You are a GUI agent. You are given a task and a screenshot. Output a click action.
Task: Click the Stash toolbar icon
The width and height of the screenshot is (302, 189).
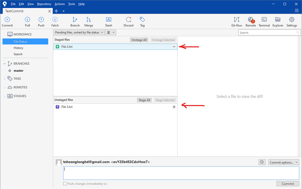tap(108, 20)
